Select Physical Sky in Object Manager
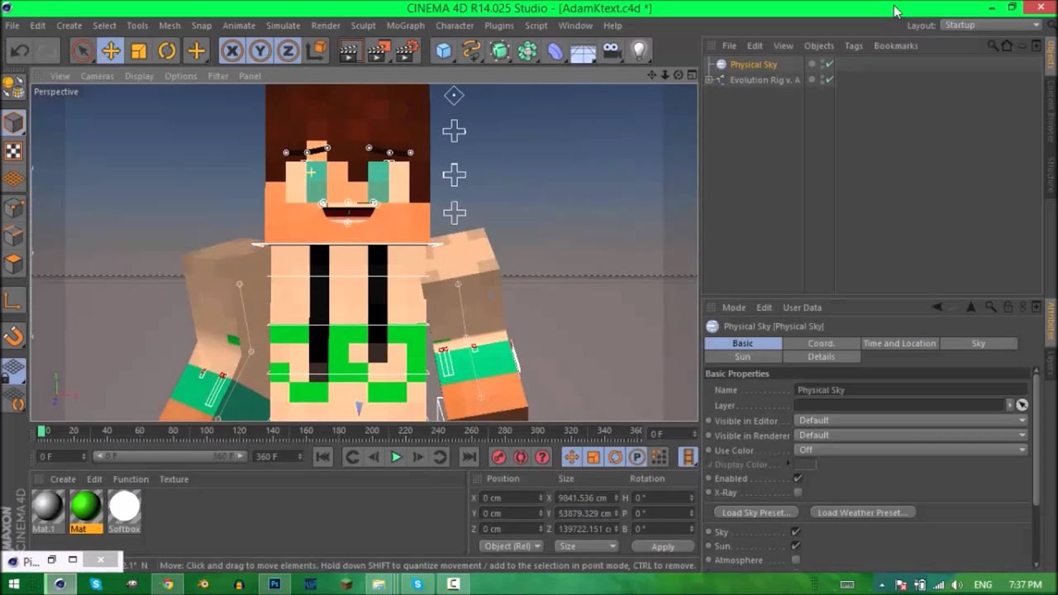 tap(753, 64)
